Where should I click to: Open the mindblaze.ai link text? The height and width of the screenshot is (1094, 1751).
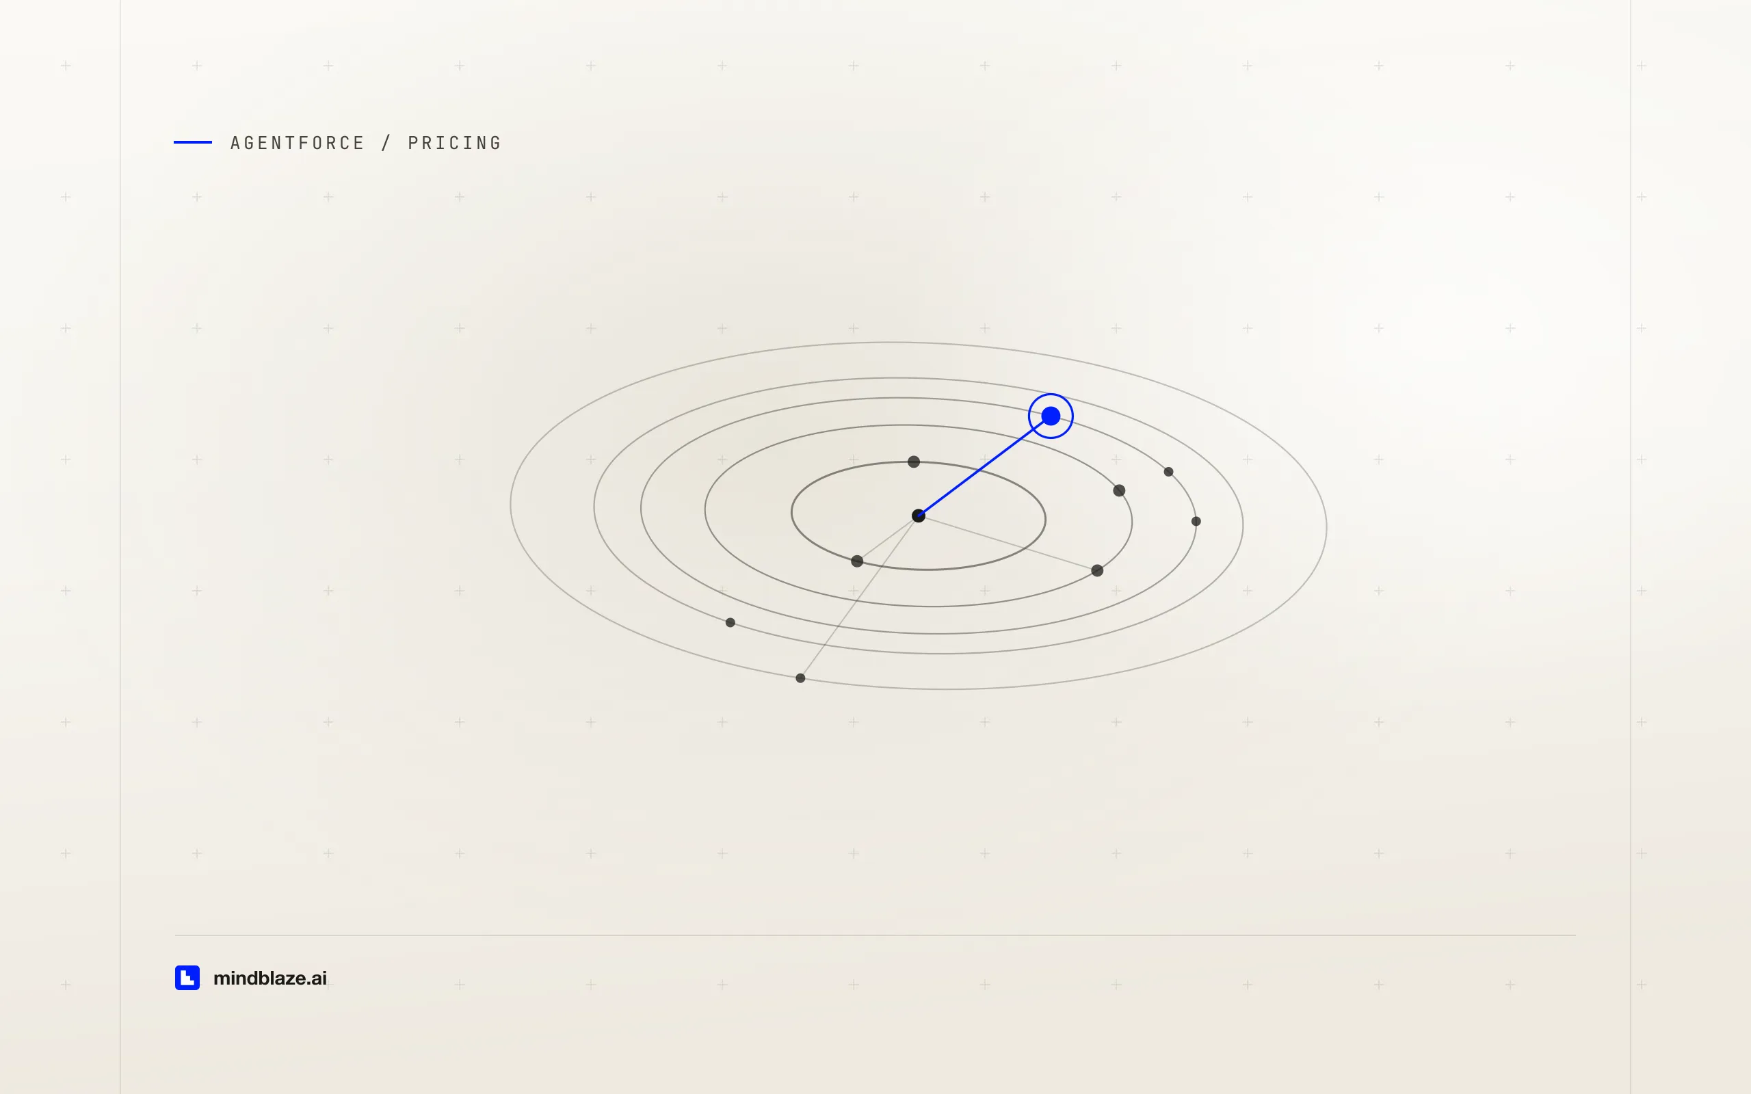point(270,978)
